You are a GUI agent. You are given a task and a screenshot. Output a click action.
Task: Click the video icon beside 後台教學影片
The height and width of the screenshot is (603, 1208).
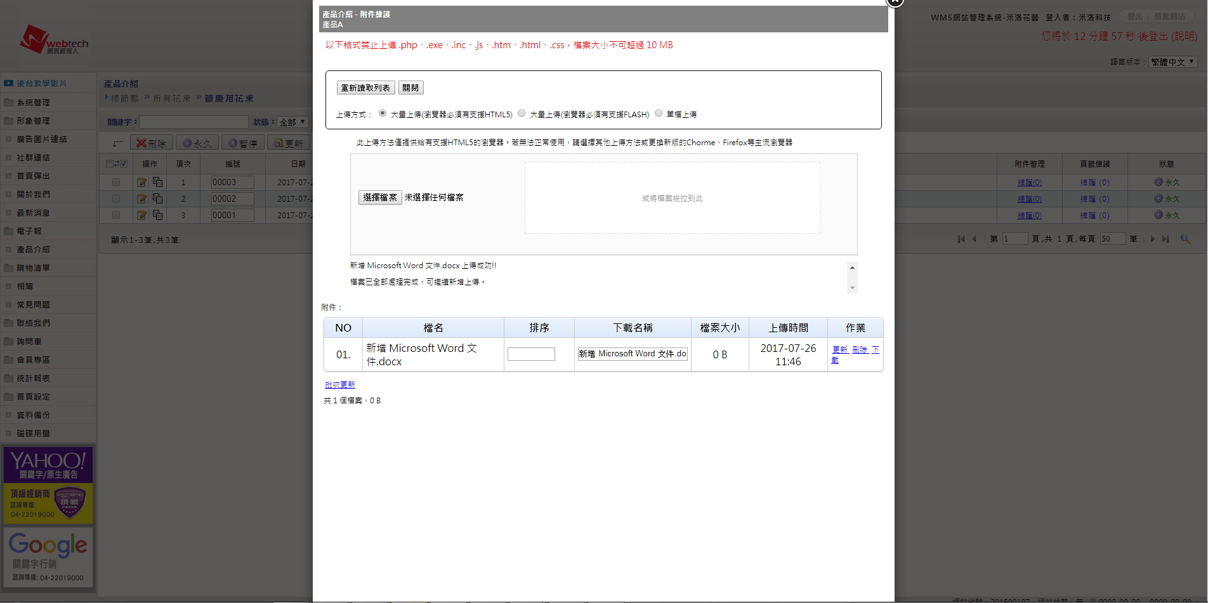[x=8, y=83]
